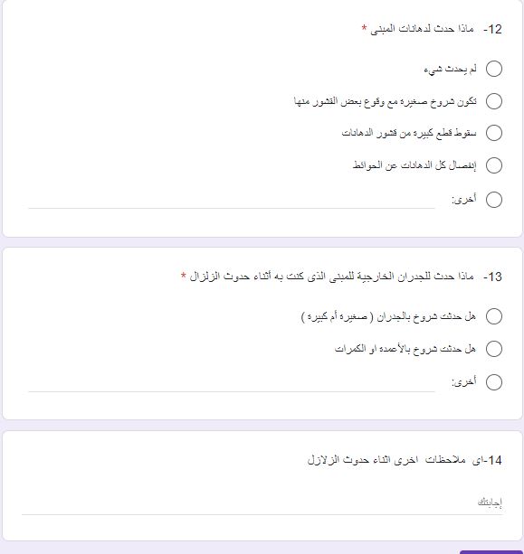This screenshot has height=554, width=524.
Task: Click the label text 'سقوط قطع كبيره'
Action: 442,133
